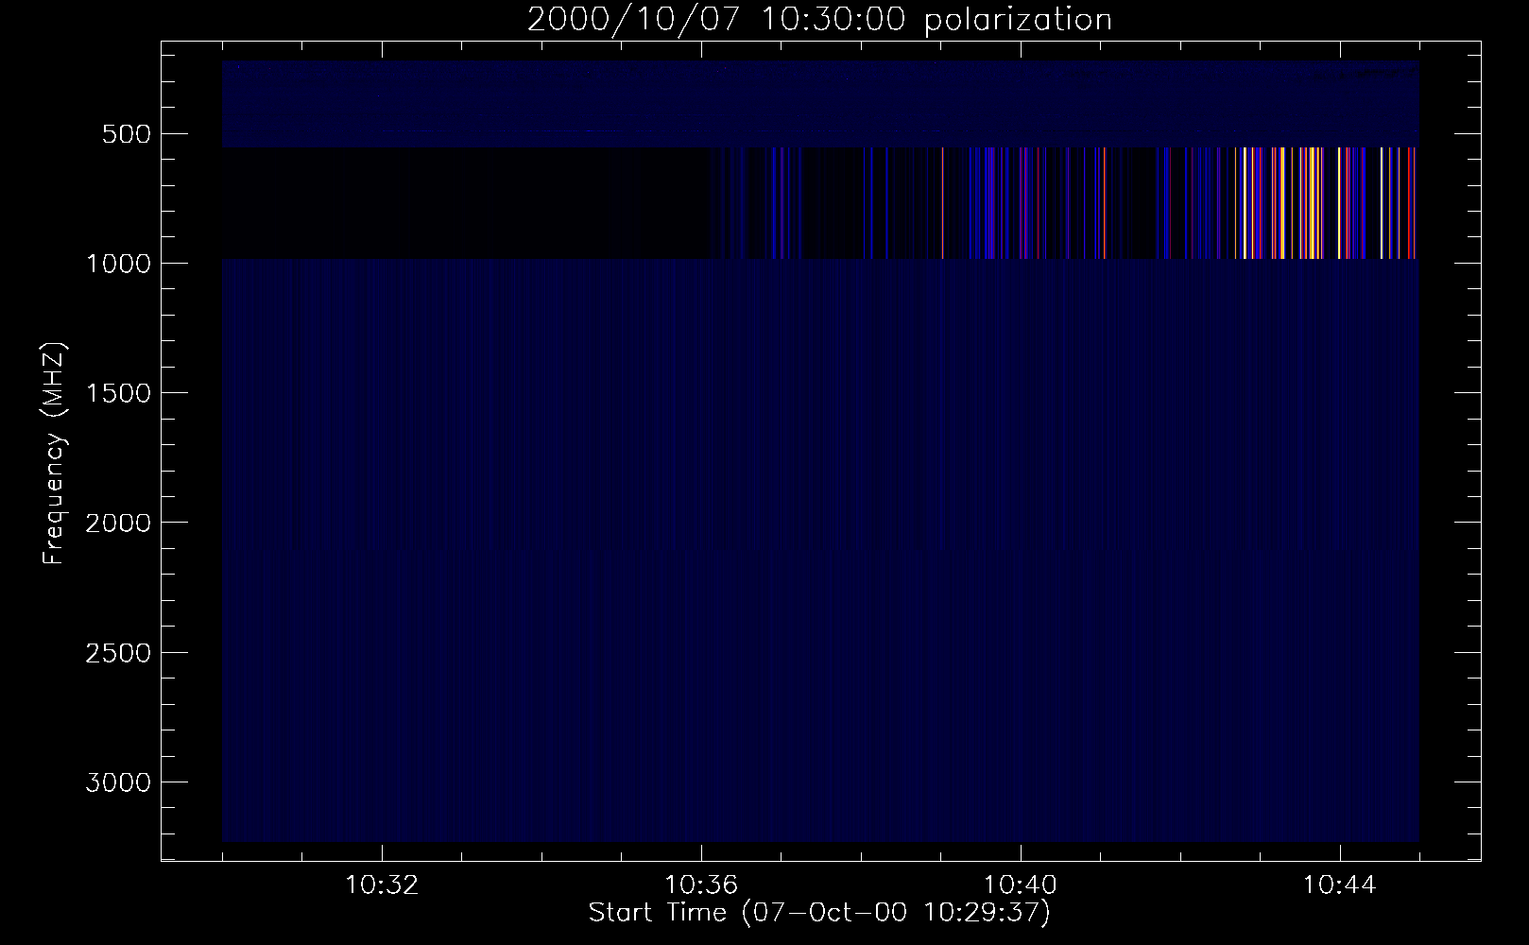Click the "Frequency (MHZ)" axis label
This screenshot has width=1529, height=945.
54,454
